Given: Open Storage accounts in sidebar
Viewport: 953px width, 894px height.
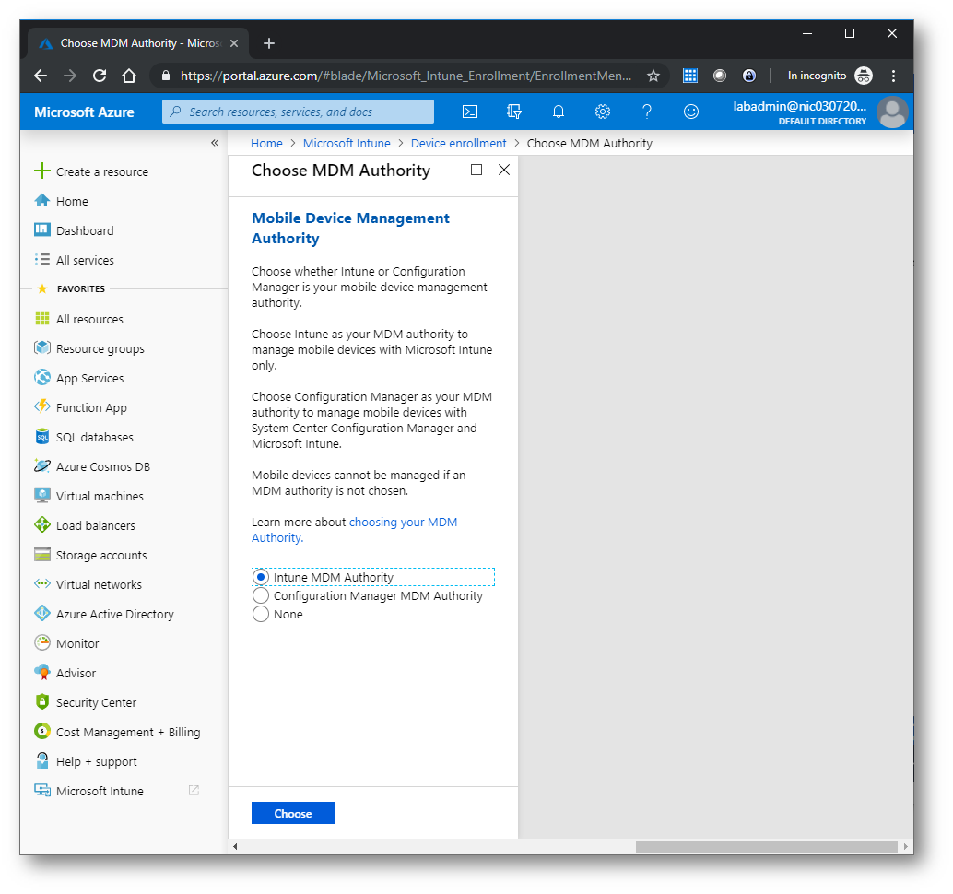Looking at the screenshot, I should 100,555.
